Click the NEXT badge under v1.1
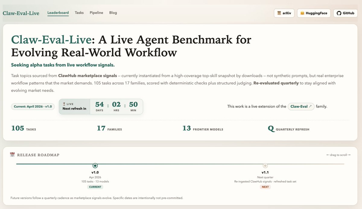 click(265, 187)
